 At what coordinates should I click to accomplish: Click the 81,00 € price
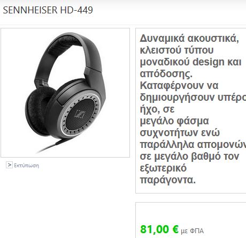pos(159,229)
